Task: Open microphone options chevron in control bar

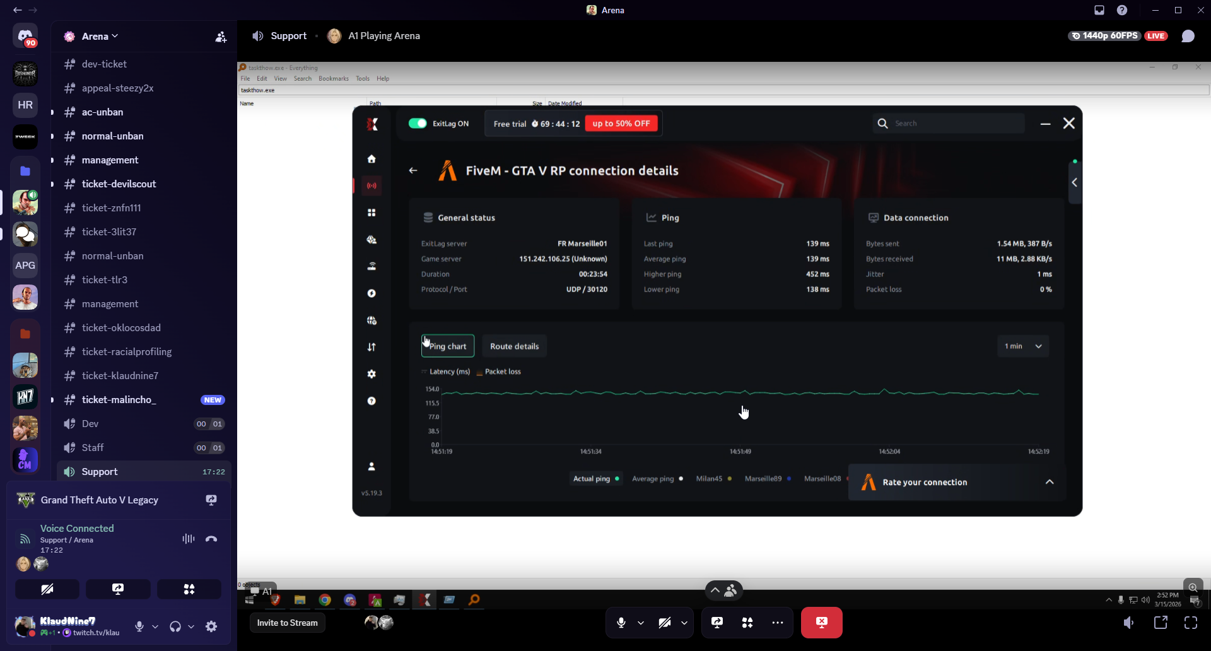Action: 641,623
